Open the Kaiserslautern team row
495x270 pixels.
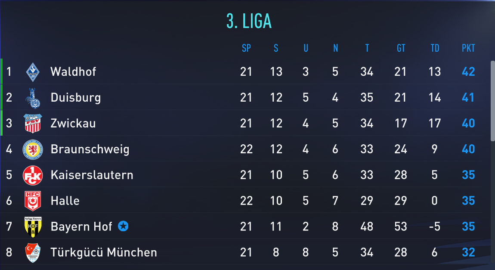(241, 175)
